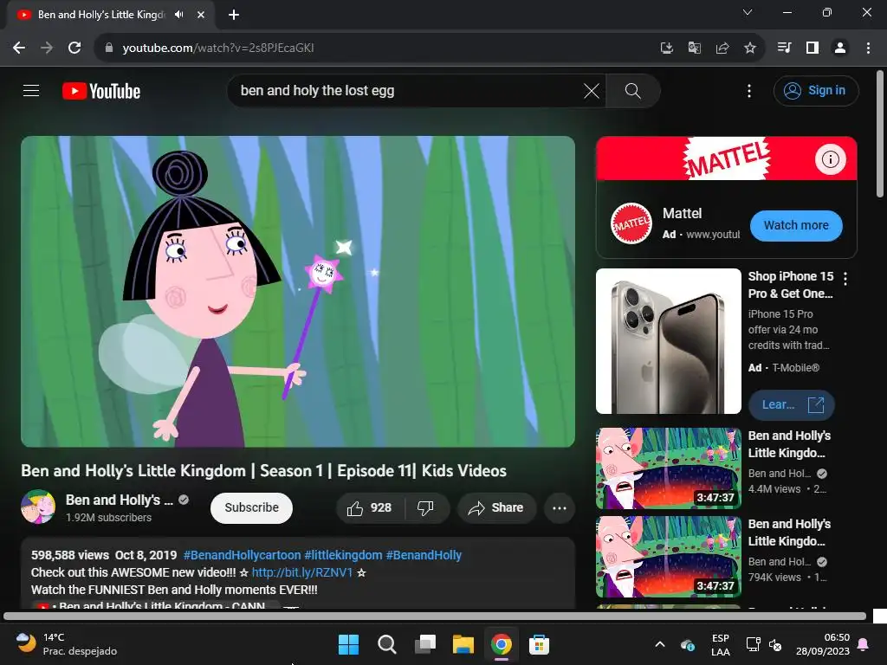The height and width of the screenshot is (665, 887).
Task: Click the vertical page scrollbar
Action: pos(880,134)
